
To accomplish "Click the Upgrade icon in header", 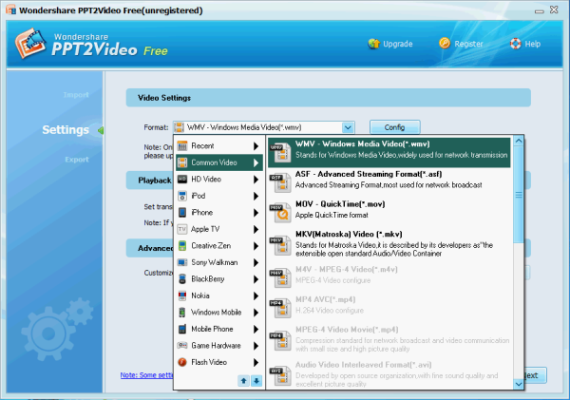I will click(374, 44).
